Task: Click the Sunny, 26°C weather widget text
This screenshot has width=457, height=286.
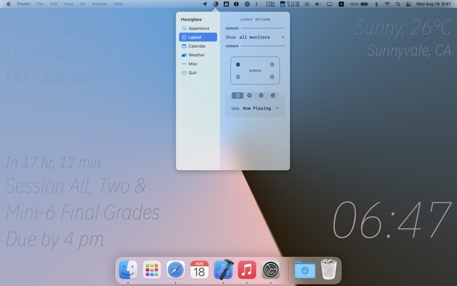Action: (x=403, y=28)
